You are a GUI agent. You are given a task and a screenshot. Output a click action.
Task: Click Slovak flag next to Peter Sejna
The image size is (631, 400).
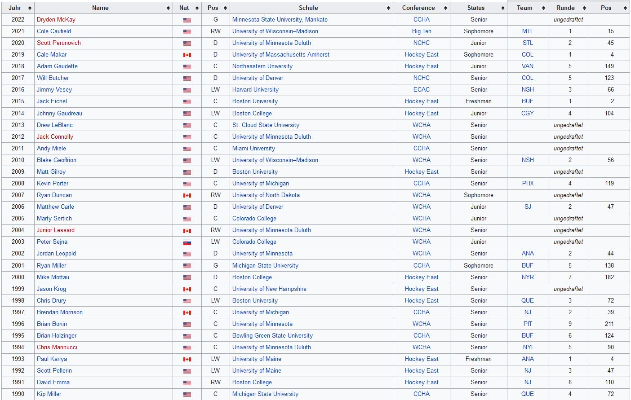click(187, 242)
